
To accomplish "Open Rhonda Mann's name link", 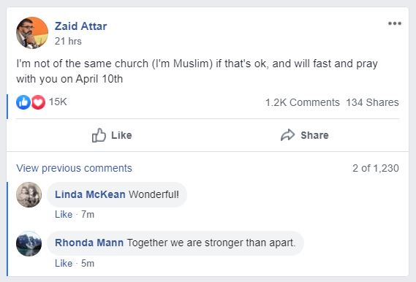I will [89, 243].
